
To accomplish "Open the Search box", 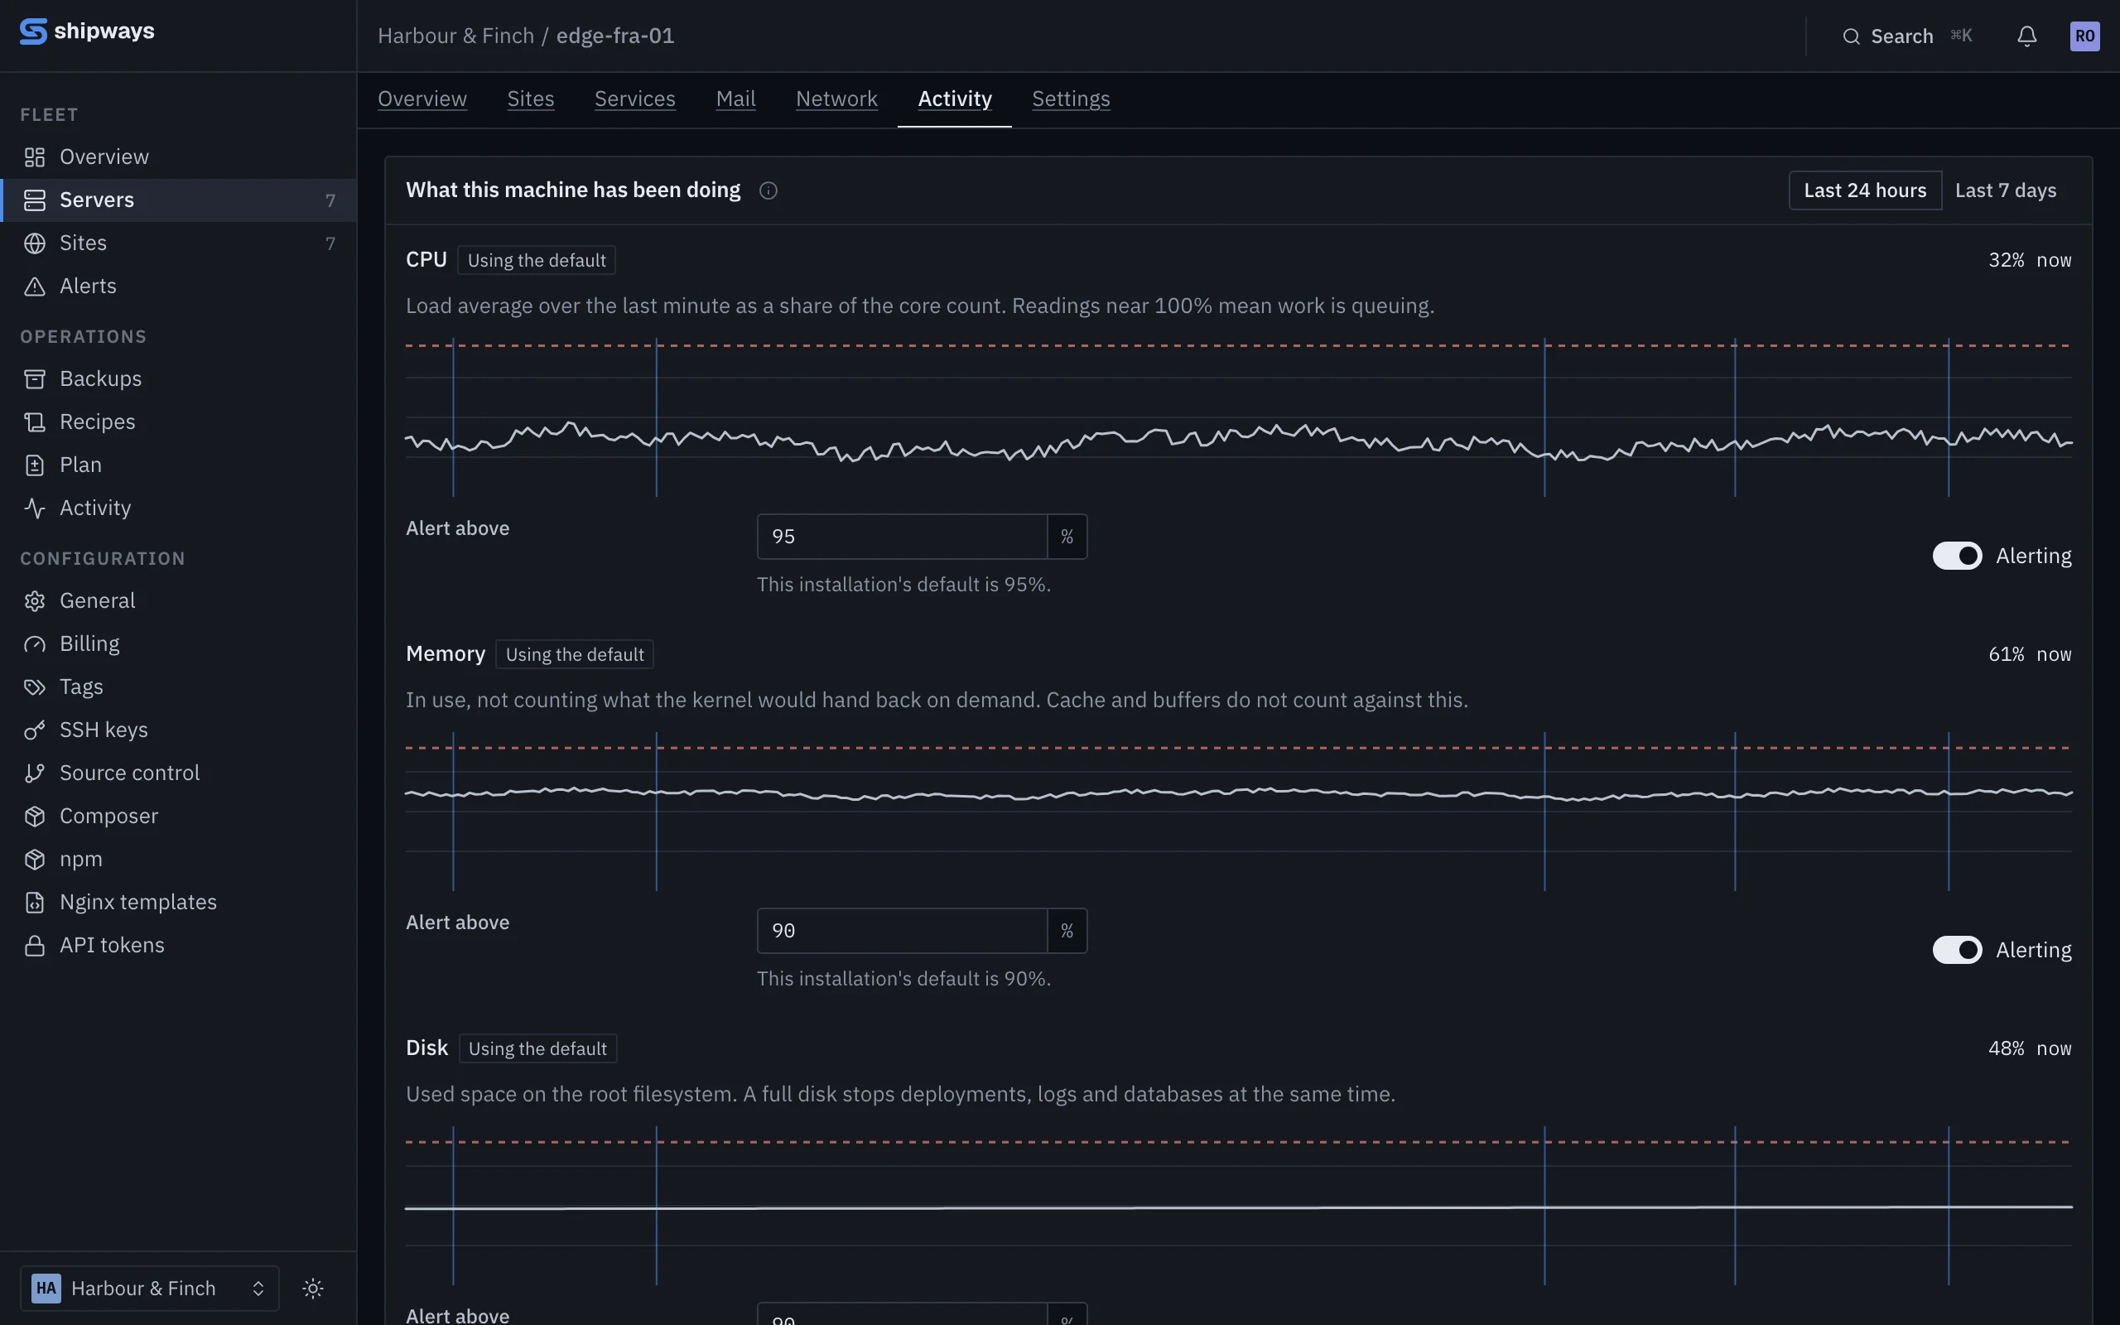I will tap(1906, 36).
